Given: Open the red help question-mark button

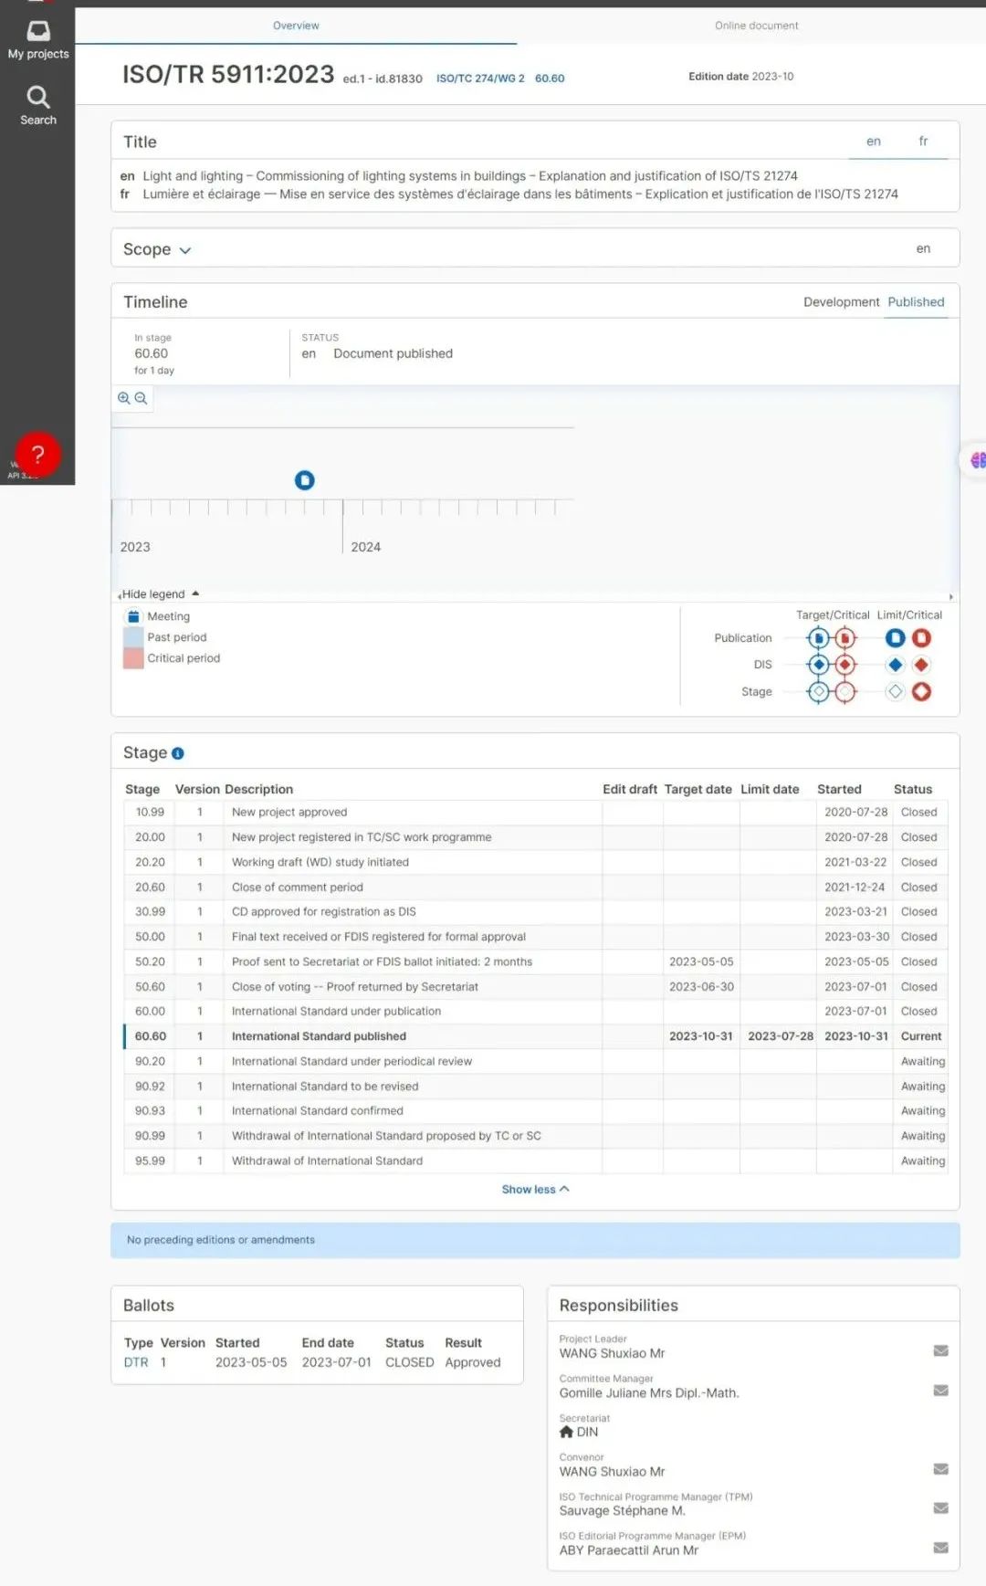Looking at the screenshot, I should point(37,454).
